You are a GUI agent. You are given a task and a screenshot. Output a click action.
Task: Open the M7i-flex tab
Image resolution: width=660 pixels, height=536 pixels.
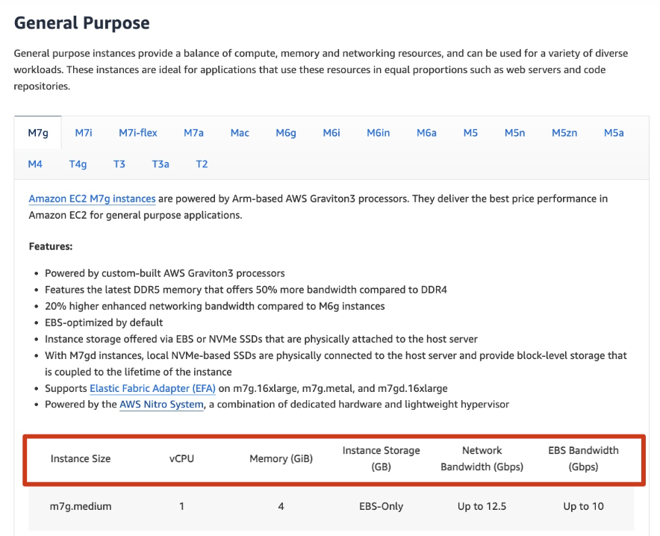click(137, 133)
